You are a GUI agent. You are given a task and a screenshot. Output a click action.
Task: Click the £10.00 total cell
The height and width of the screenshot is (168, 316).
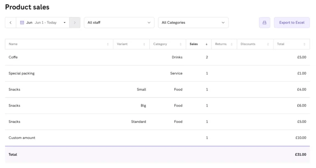pos(301,138)
